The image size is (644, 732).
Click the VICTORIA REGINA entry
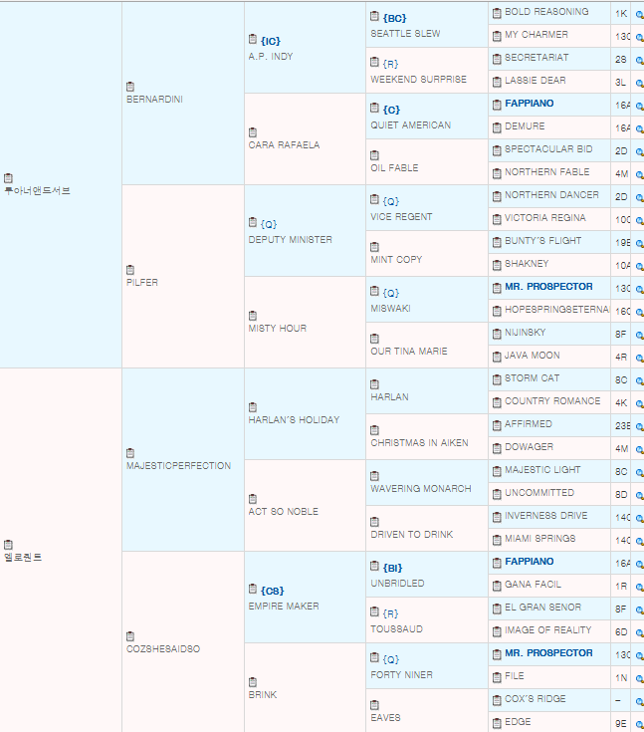[545, 217]
